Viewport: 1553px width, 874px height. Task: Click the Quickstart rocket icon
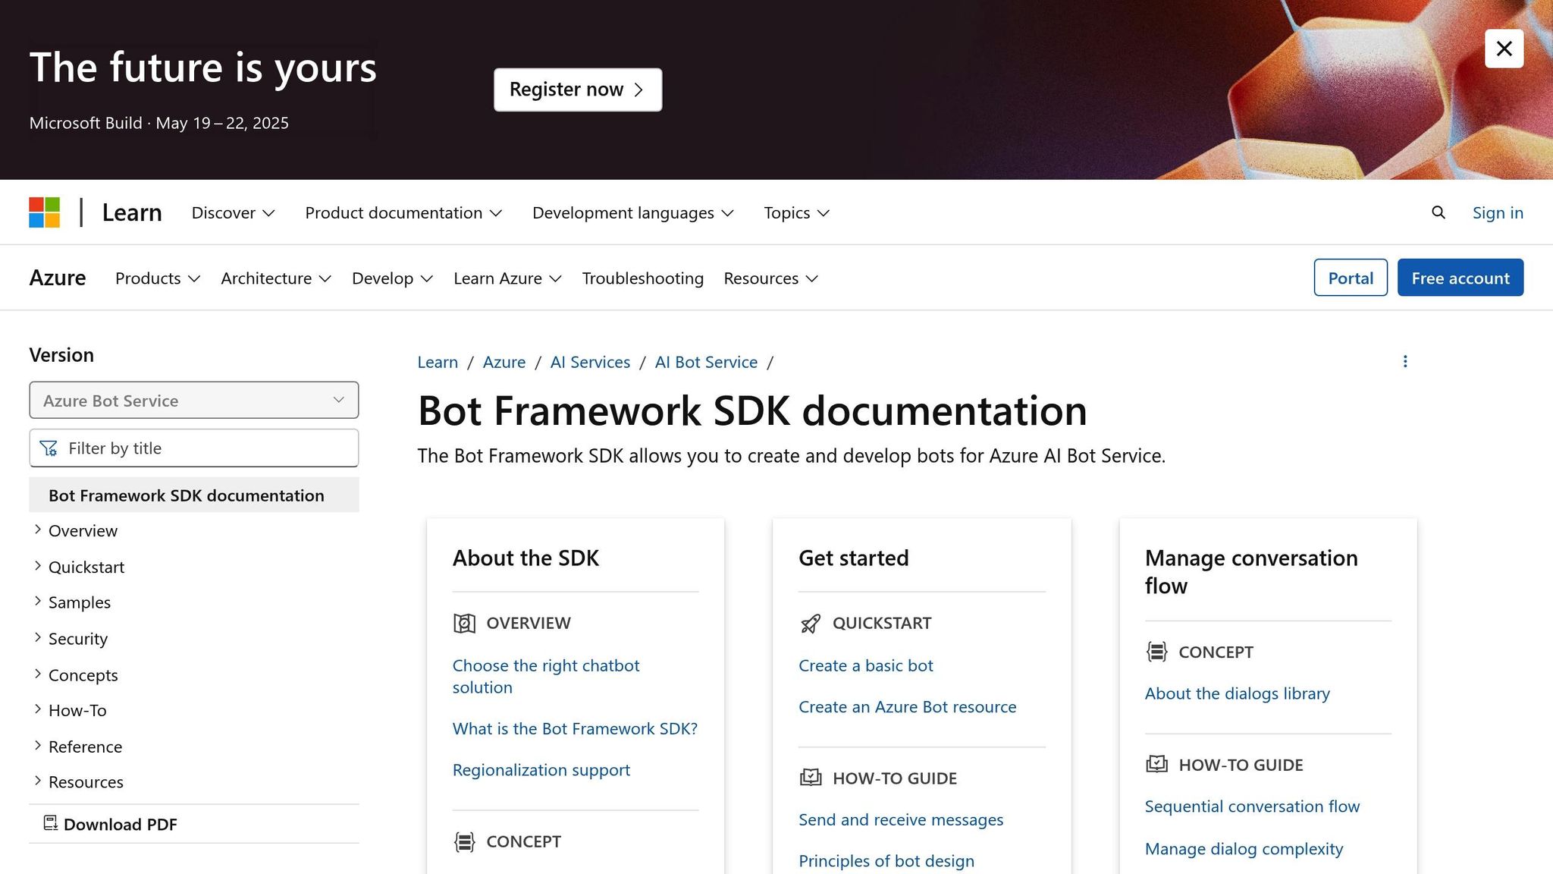click(811, 623)
